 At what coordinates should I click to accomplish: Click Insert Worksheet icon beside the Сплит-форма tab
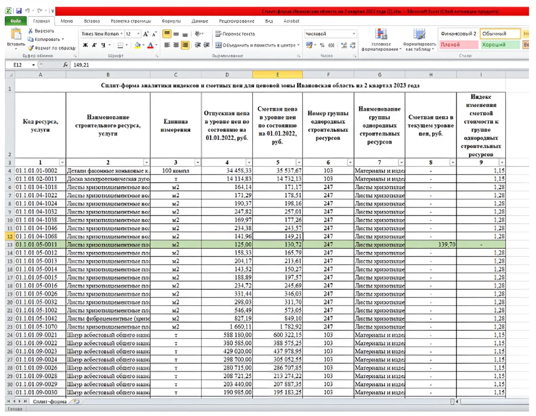pyautogui.click(x=76, y=401)
